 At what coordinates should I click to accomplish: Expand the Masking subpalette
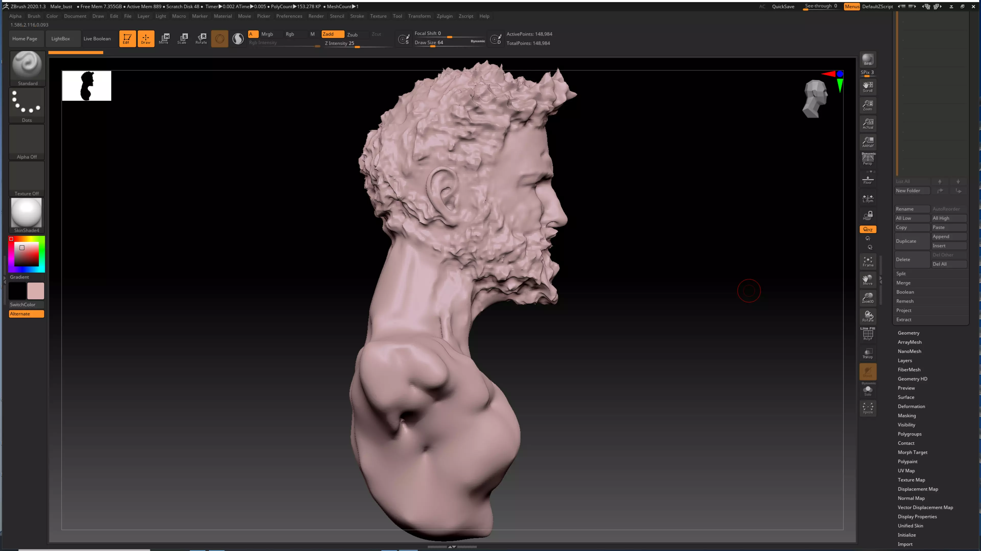[907, 416]
